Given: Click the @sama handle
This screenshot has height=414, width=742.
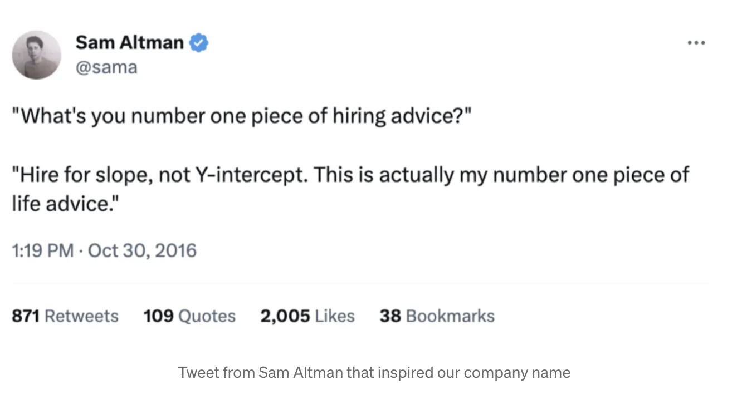Looking at the screenshot, I should 106,67.
